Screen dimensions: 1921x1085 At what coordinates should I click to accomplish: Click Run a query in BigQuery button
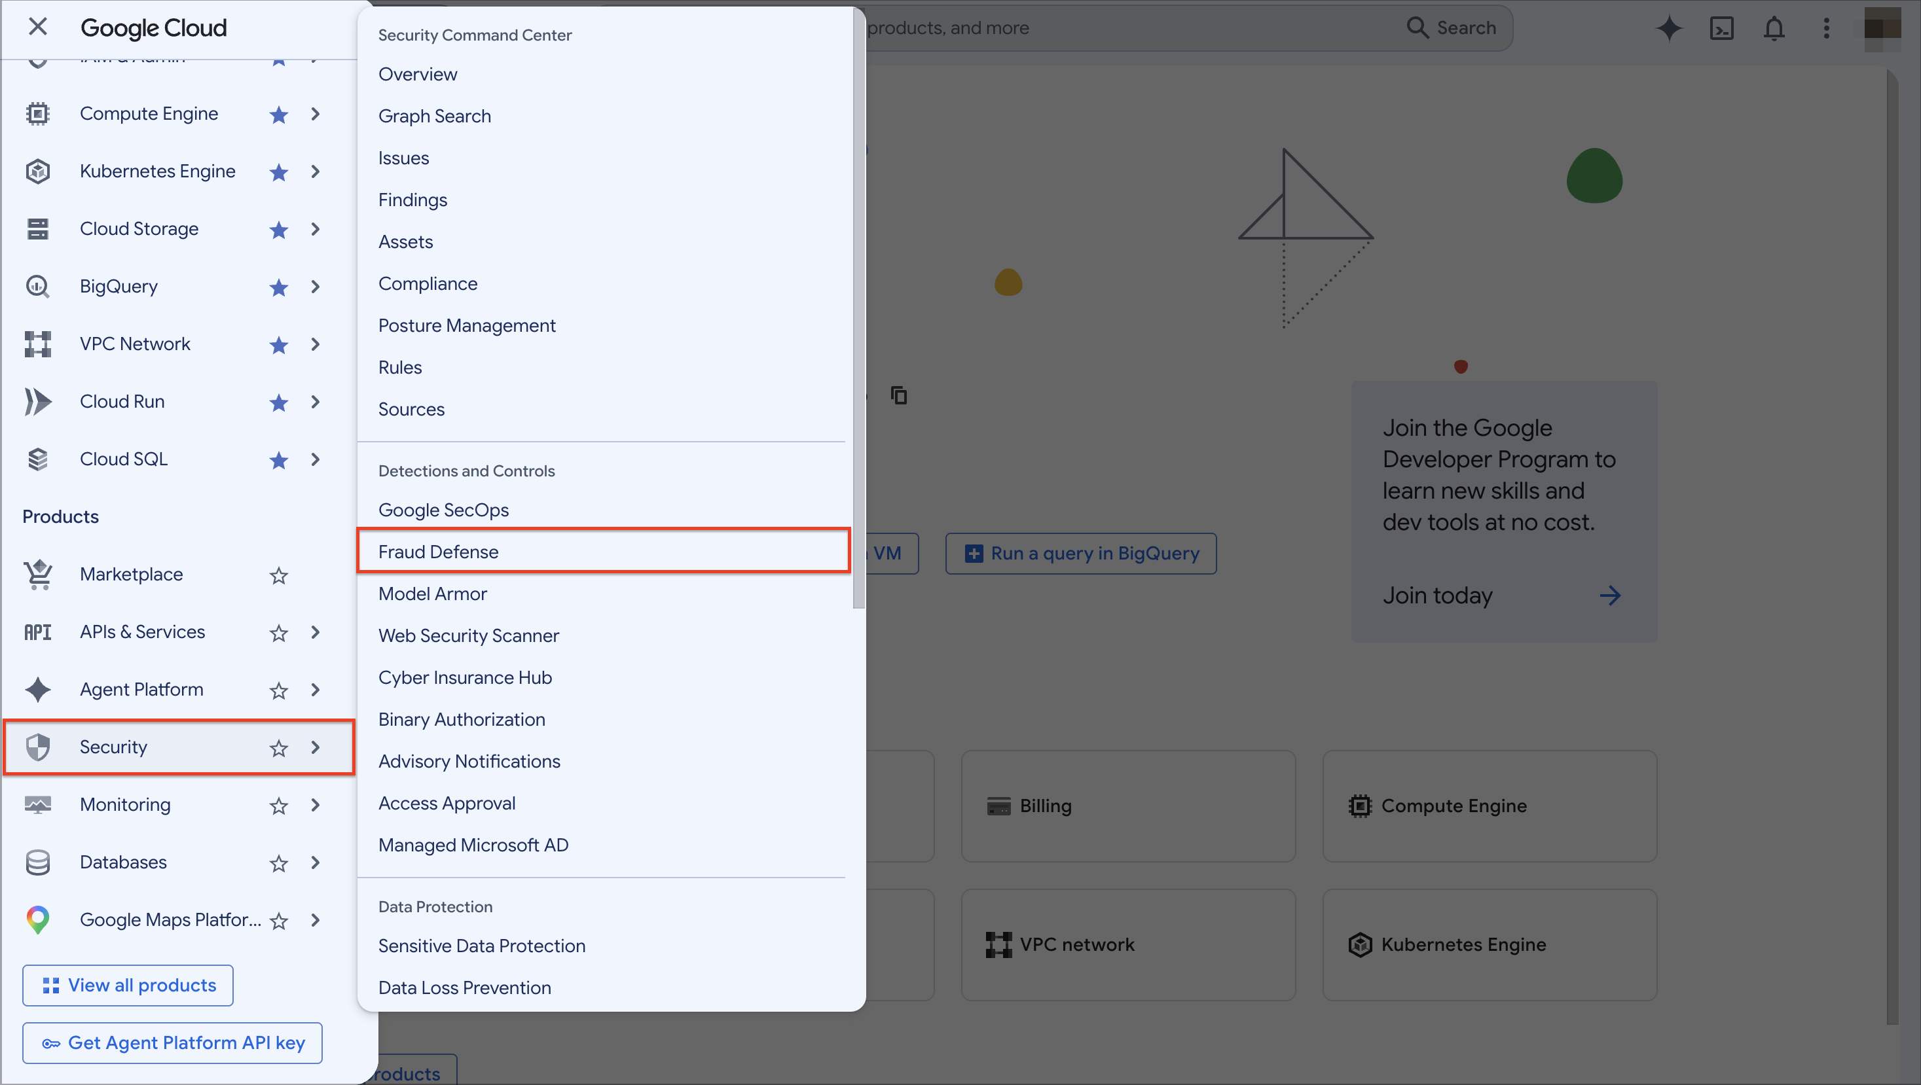coord(1080,553)
